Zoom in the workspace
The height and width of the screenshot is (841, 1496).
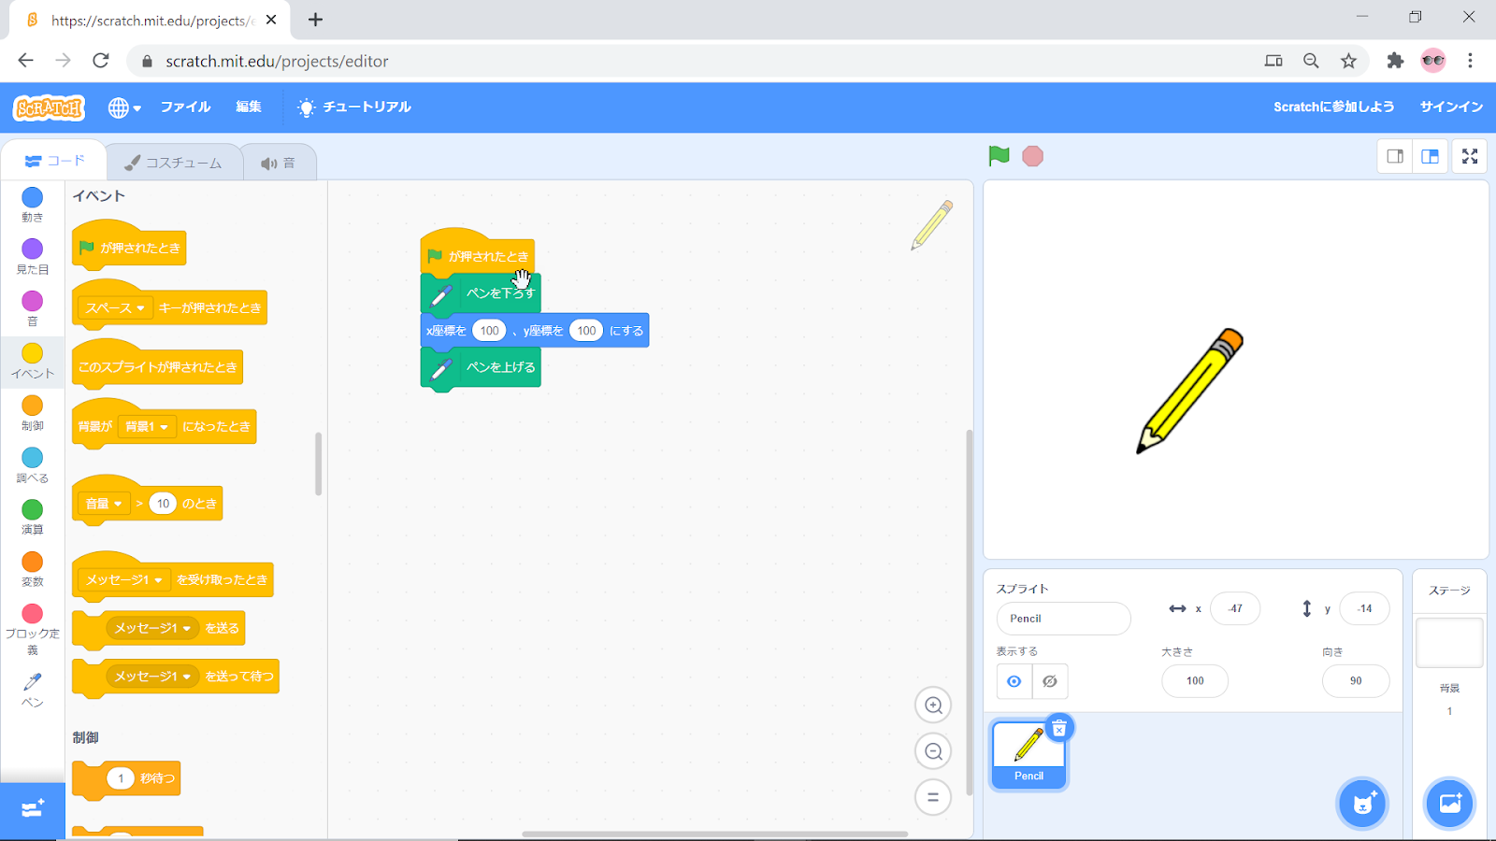click(933, 706)
